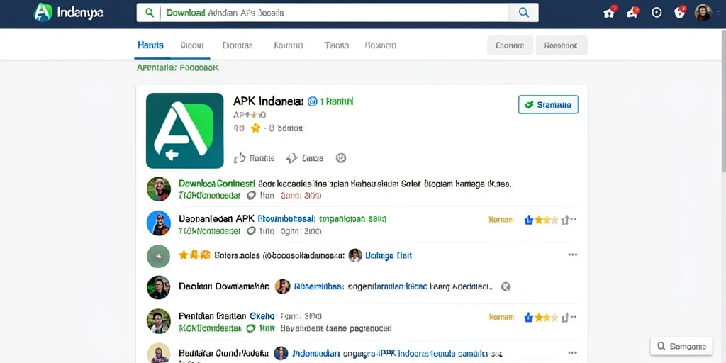
Task: Open avatar of Daoioan Dowmlaneken row
Action: (159, 288)
